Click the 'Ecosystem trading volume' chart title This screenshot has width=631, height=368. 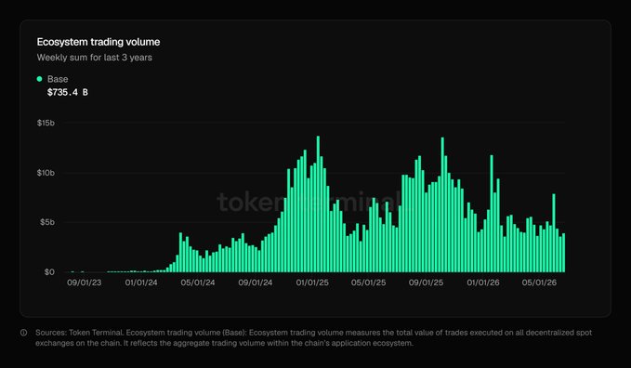(x=99, y=42)
